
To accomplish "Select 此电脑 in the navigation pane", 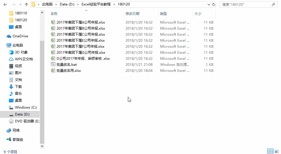I will 18,45.
